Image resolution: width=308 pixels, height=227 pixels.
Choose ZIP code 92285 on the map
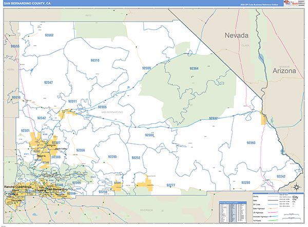tap(112, 157)
